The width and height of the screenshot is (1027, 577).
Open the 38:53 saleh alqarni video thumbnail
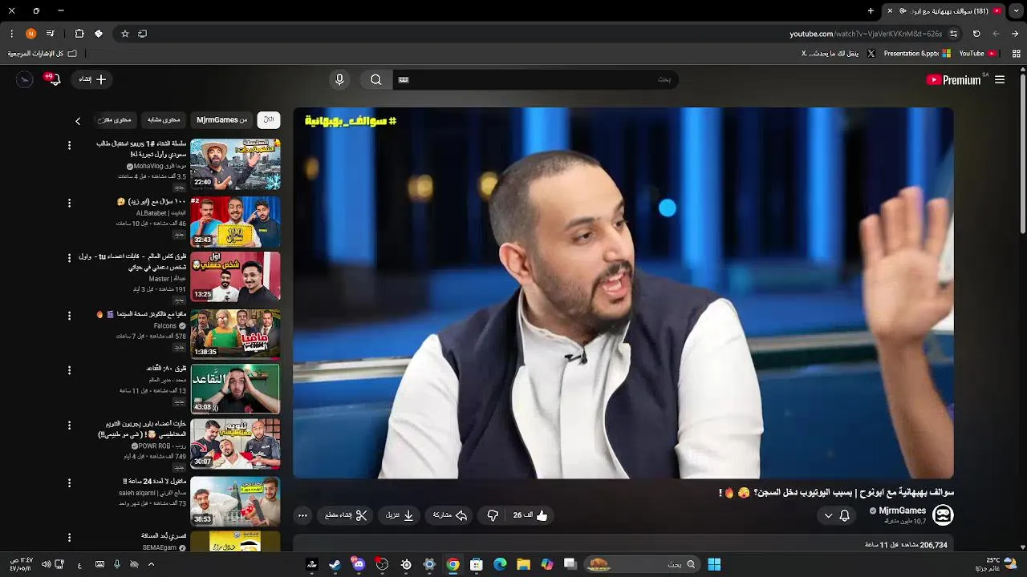click(x=235, y=501)
